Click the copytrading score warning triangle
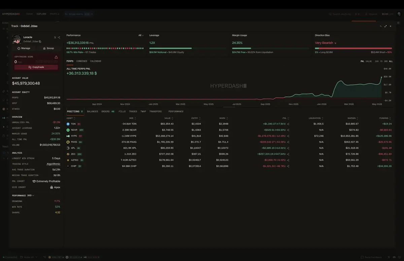 (56, 57)
